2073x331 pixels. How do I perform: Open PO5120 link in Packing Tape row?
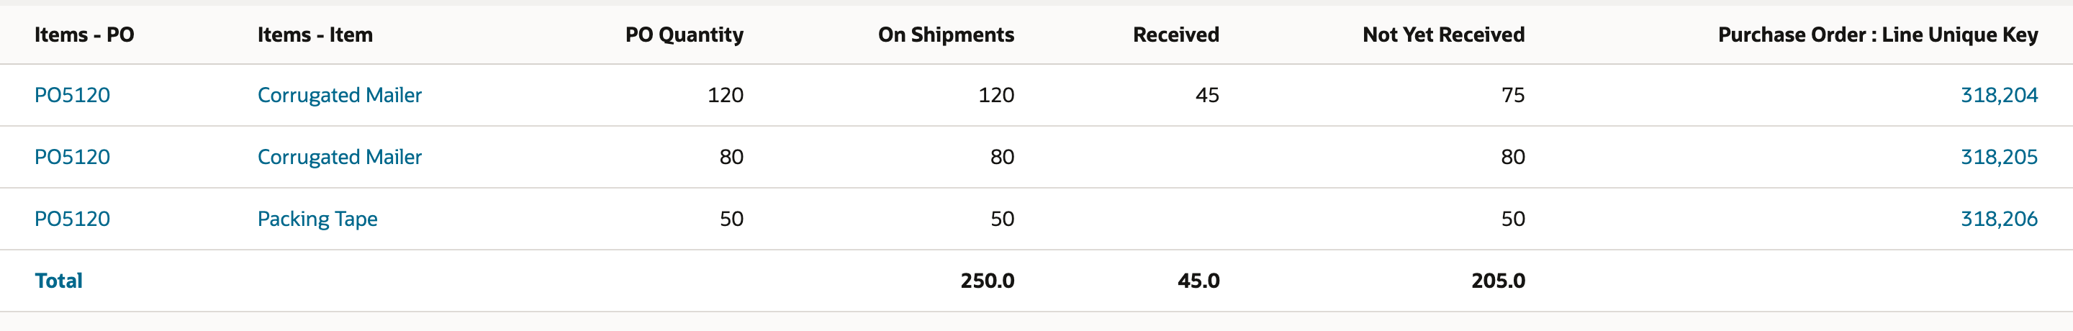(x=72, y=219)
